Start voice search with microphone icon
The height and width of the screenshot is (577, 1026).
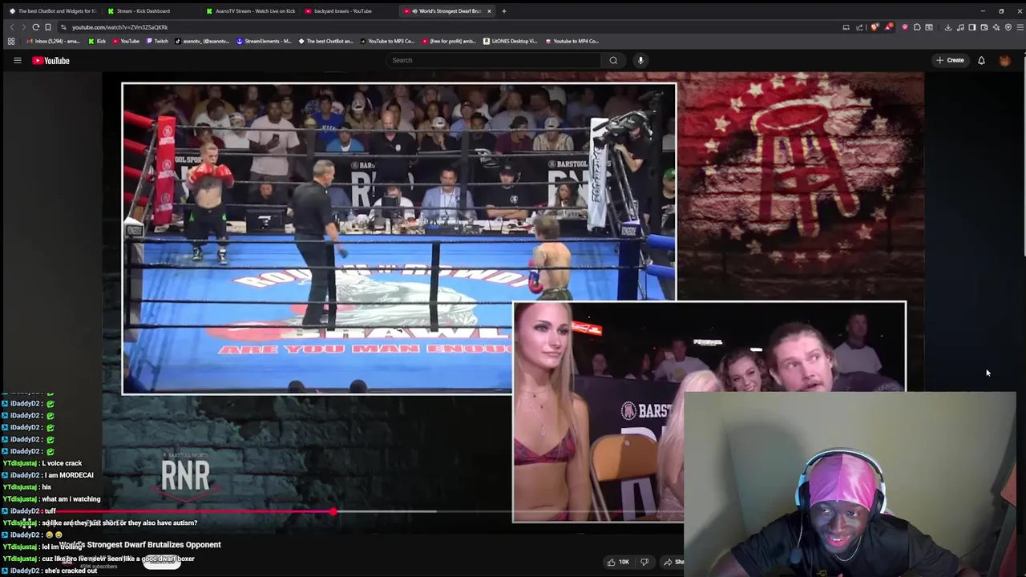point(640,60)
